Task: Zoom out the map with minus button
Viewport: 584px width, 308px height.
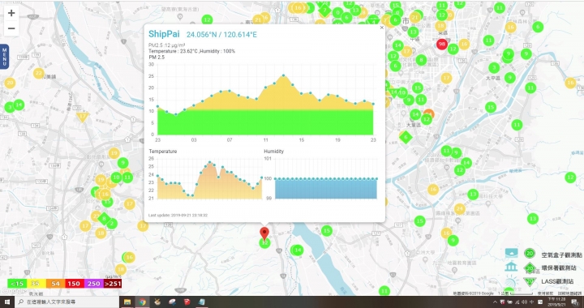Action: (11, 28)
